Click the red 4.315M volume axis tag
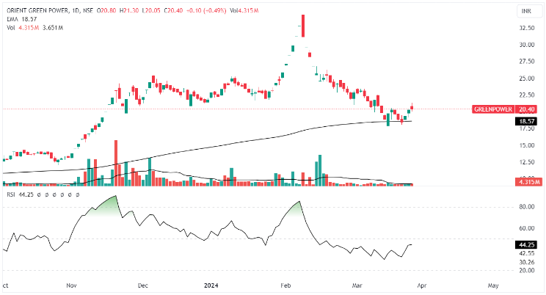546x295 pixels. [x=526, y=181]
